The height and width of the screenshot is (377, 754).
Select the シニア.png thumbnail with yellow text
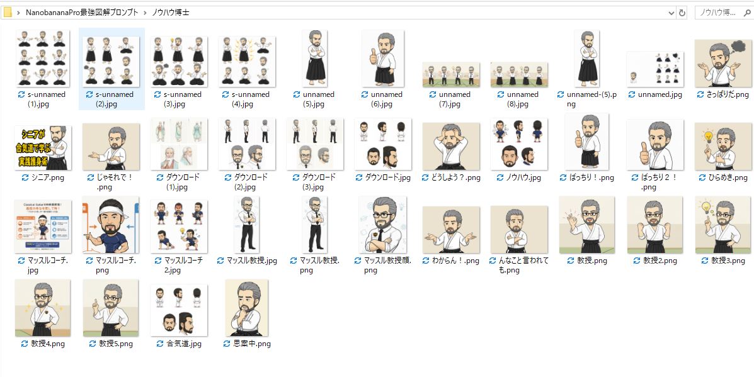pos(43,147)
